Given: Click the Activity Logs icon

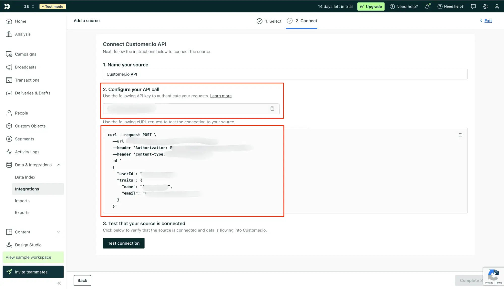Looking at the screenshot, I should 9,152.
